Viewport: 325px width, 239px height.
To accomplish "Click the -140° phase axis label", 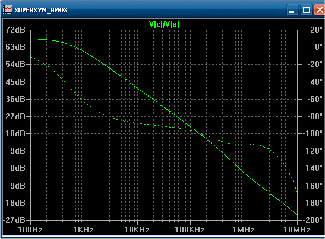I will 313,168.
